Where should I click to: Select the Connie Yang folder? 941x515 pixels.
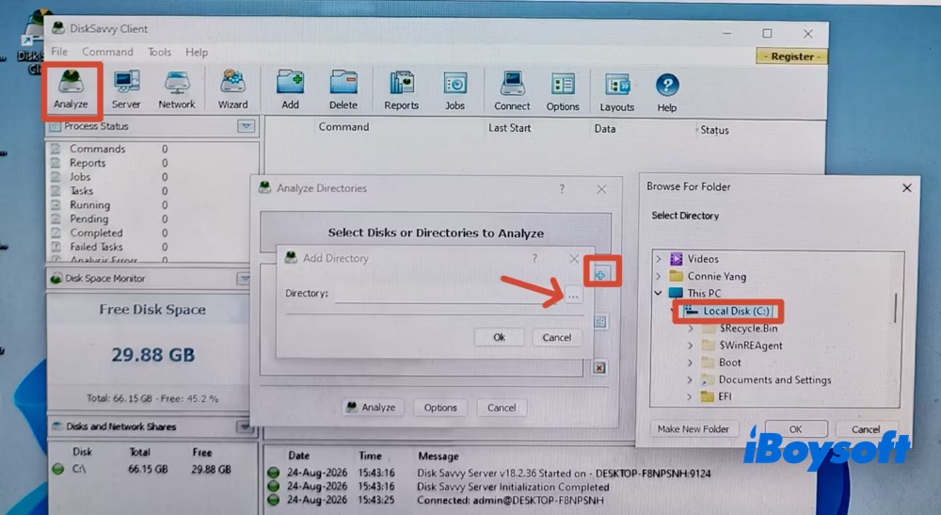tap(709, 276)
